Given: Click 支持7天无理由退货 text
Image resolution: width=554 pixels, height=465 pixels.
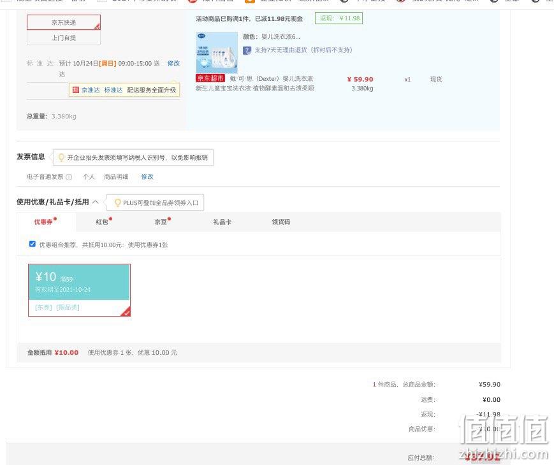Looking at the screenshot, I should 303,50.
